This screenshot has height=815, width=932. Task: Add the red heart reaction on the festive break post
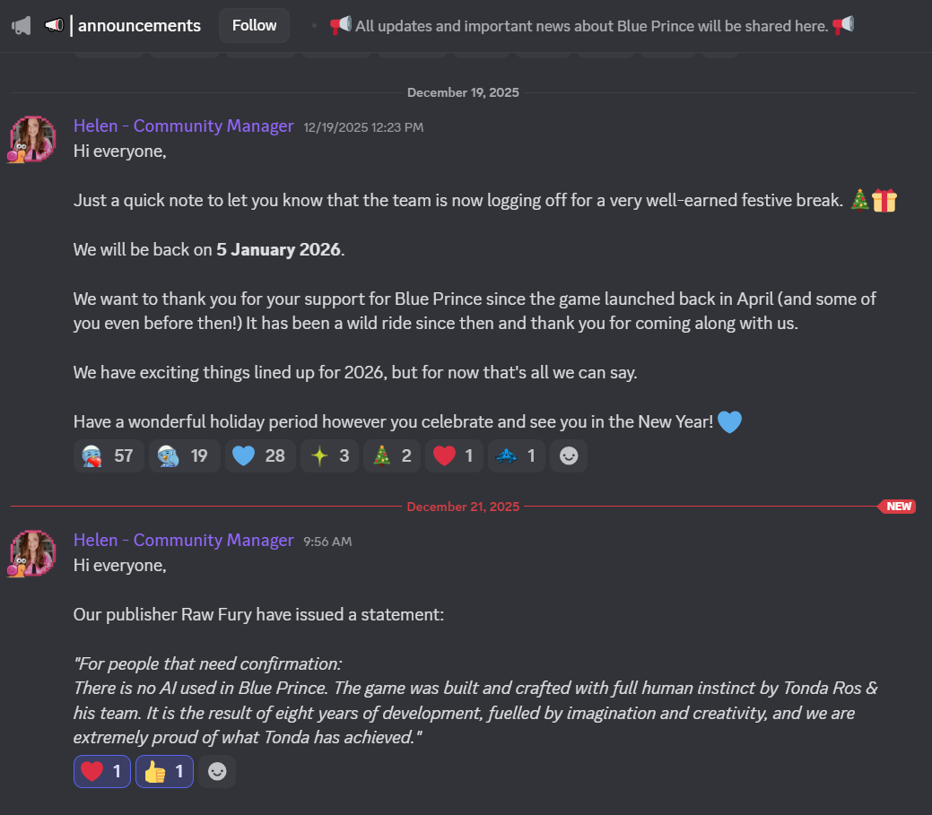[x=454, y=455]
